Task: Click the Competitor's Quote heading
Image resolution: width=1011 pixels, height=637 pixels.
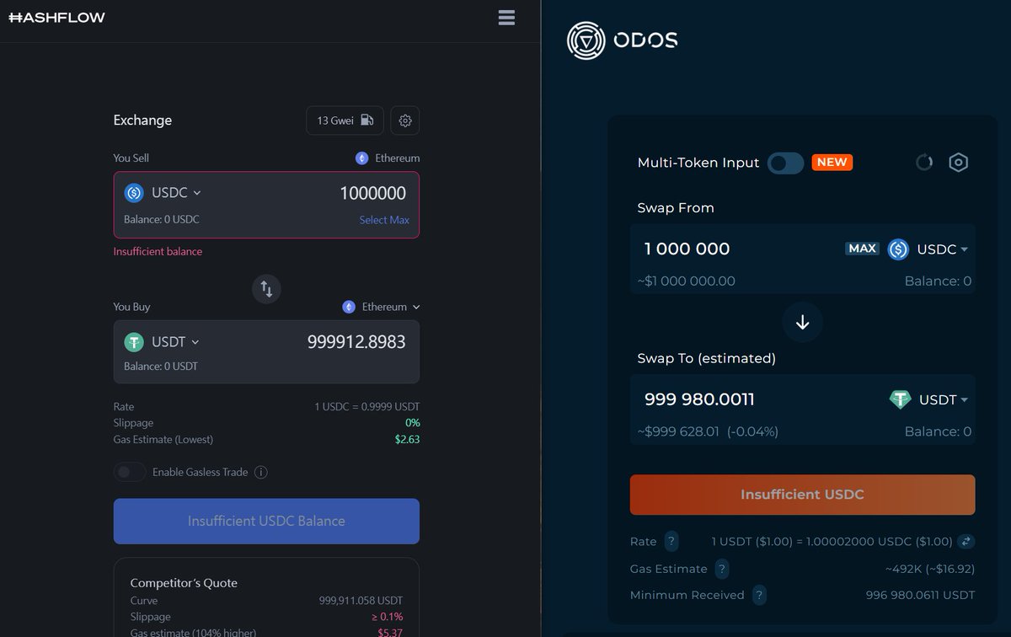Action: pyautogui.click(x=184, y=583)
